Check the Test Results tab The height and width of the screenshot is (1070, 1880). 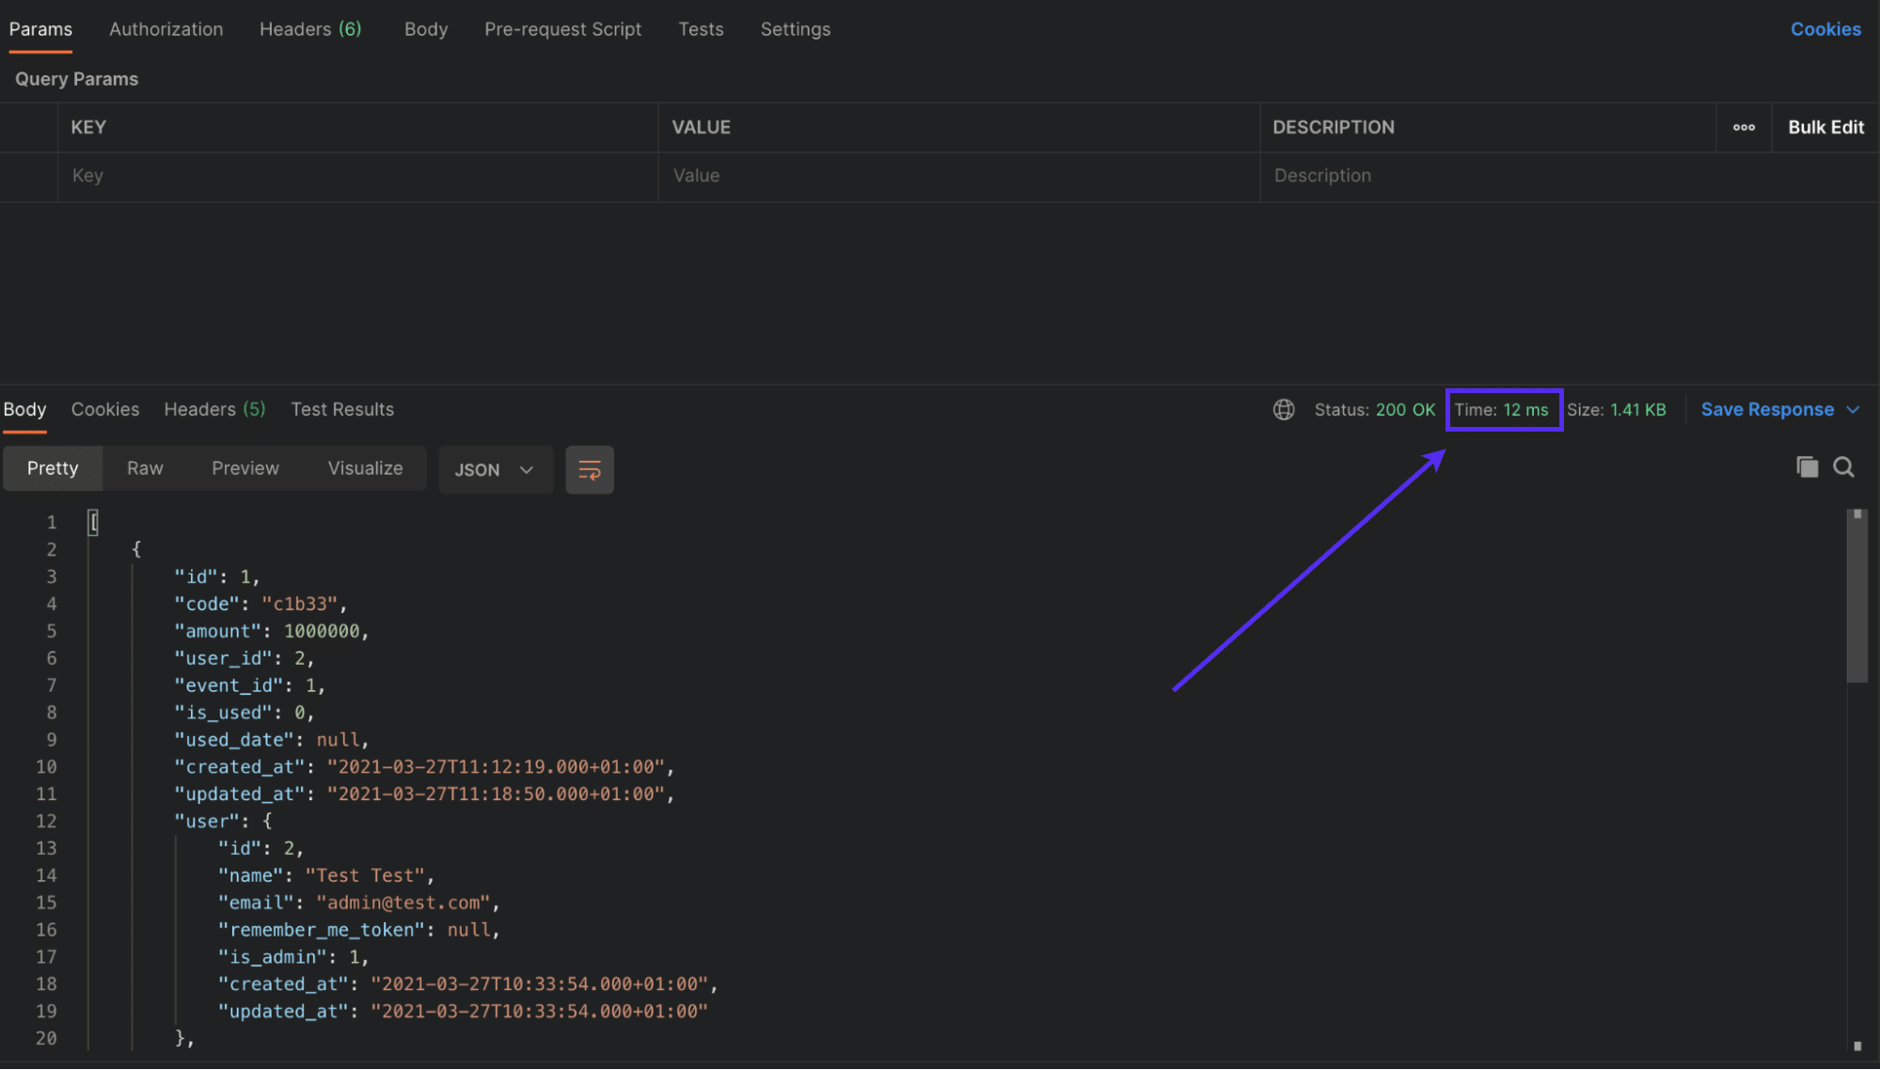[x=342, y=409]
